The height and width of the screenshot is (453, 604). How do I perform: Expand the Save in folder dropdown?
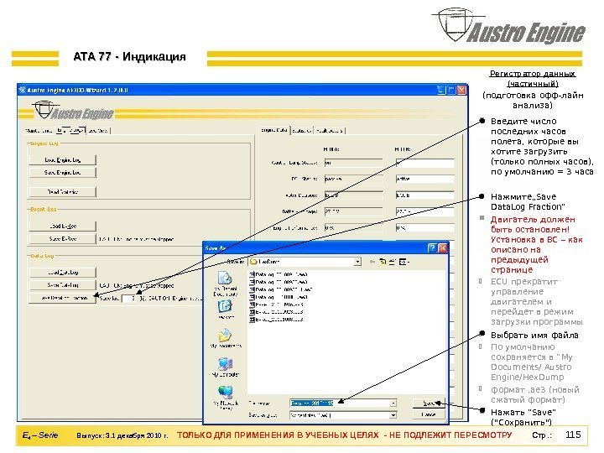click(x=358, y=262)
